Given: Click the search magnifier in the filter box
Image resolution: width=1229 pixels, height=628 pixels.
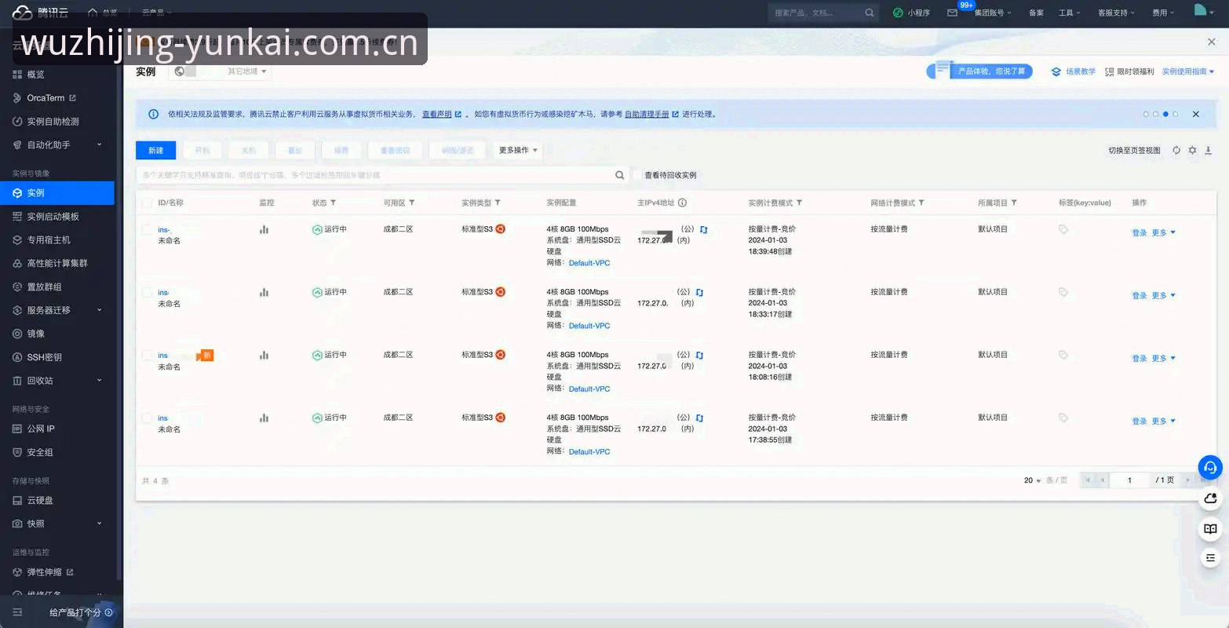Looking at the screenshot, I should click(619, 175).
